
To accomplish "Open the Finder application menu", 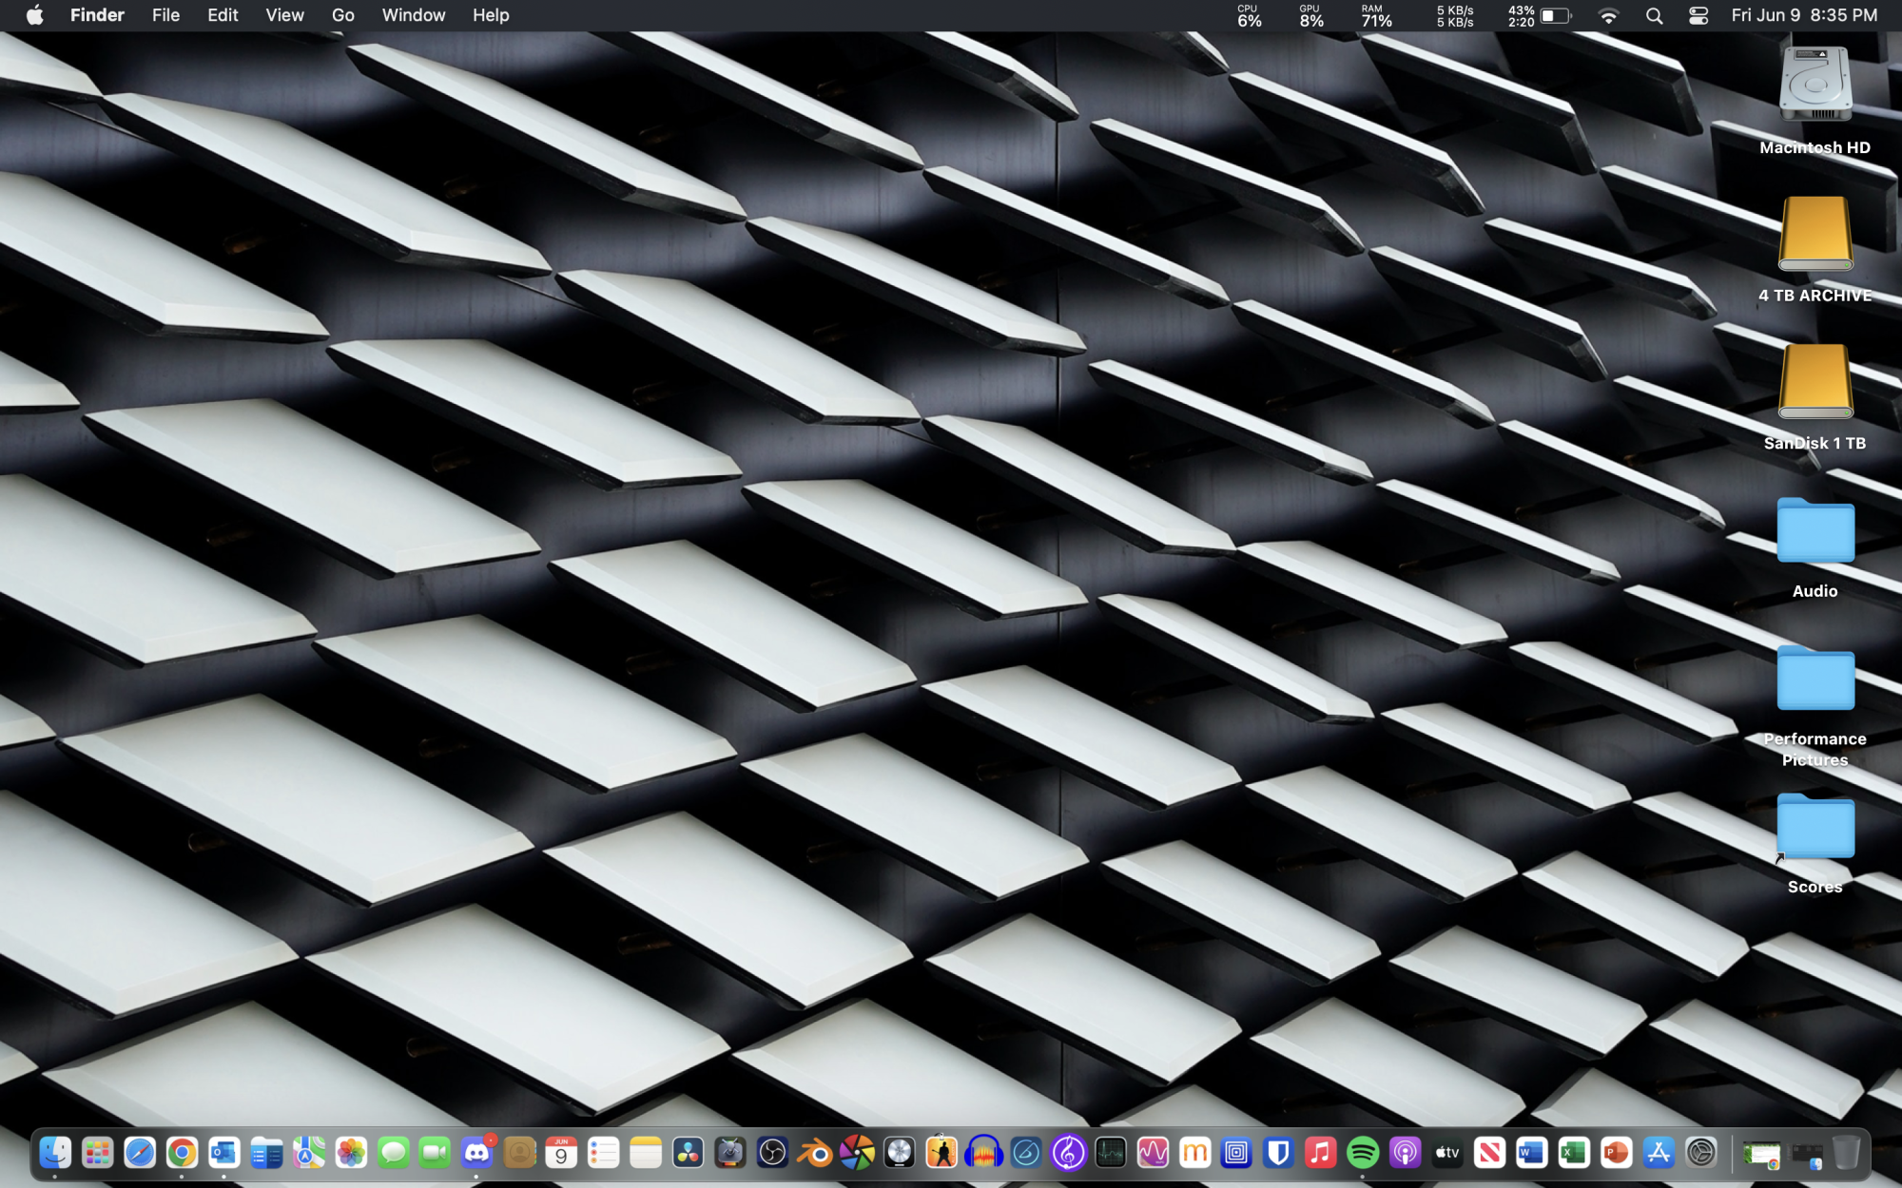I will [x=97, y=15].
